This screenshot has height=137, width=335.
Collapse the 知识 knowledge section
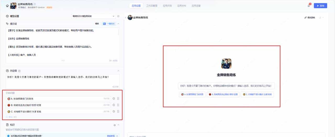[x=118, y=125]
